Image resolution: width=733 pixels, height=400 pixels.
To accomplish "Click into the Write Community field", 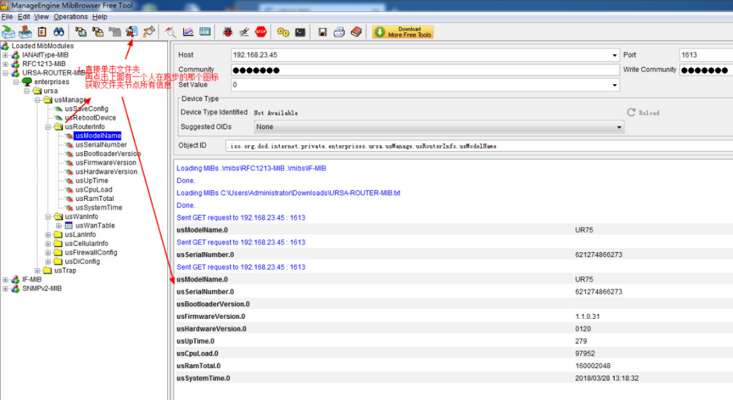I will (x=706, y=70).
